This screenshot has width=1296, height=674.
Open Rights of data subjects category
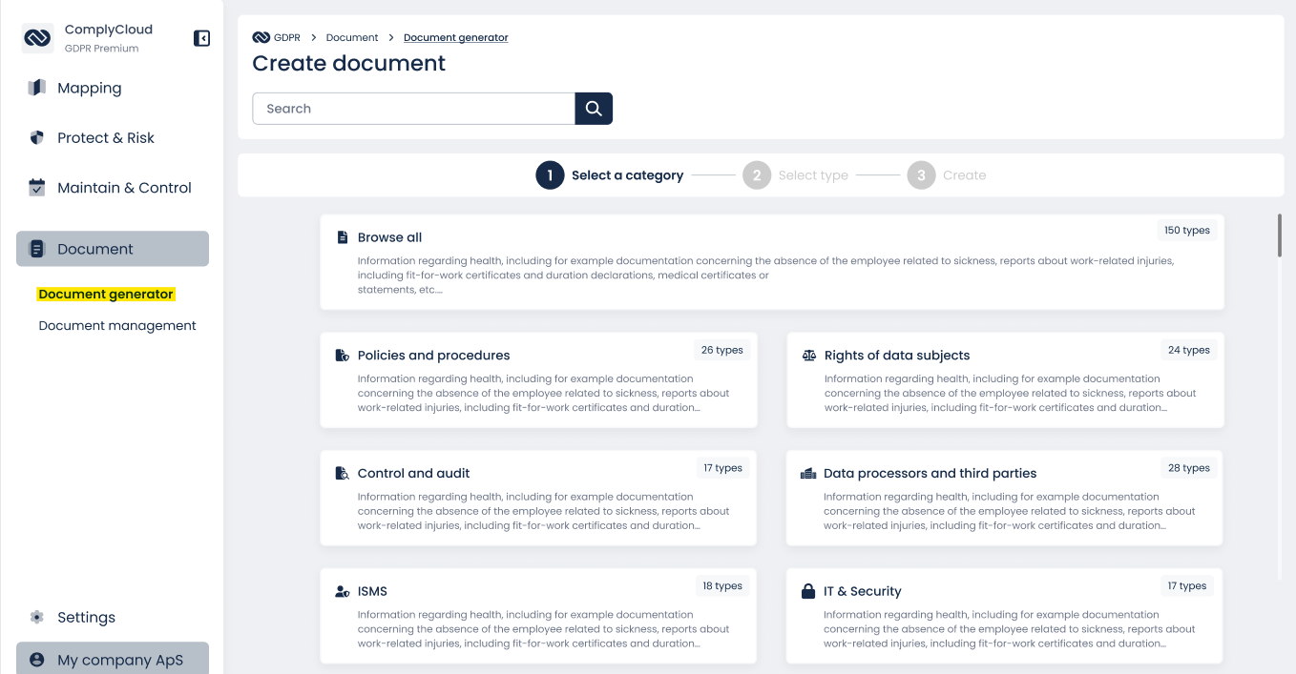click(x=1005, y=380)
